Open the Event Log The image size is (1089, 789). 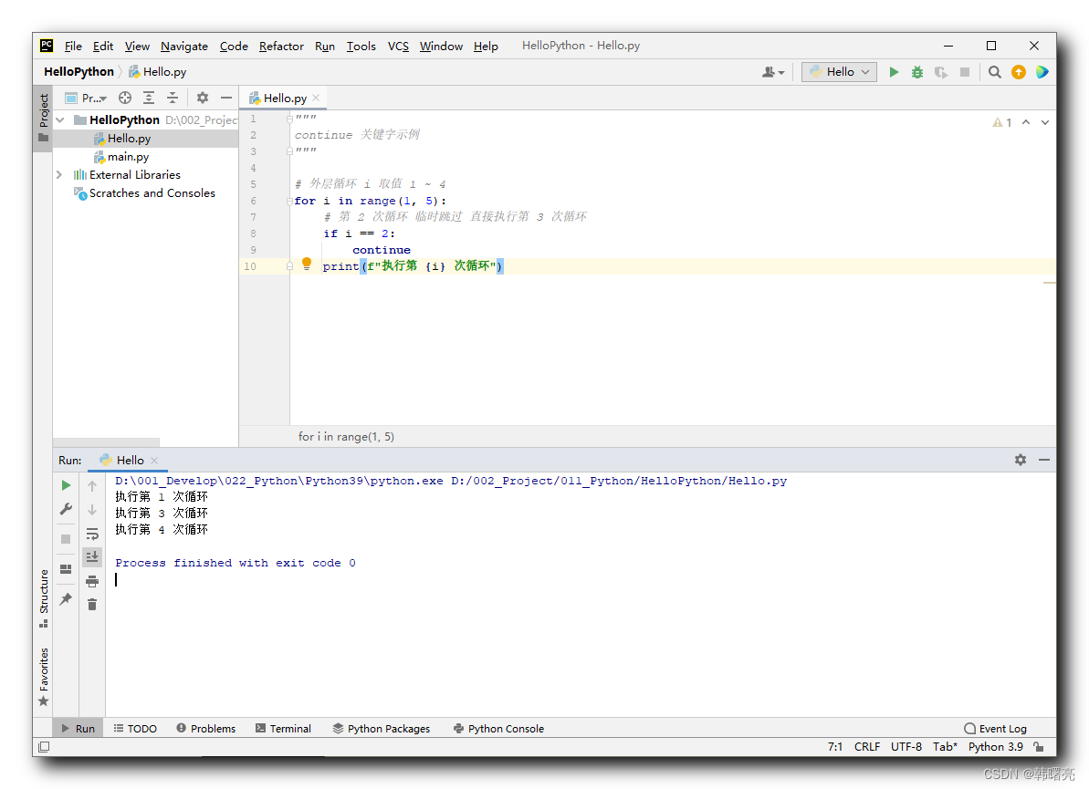point(995,729)
